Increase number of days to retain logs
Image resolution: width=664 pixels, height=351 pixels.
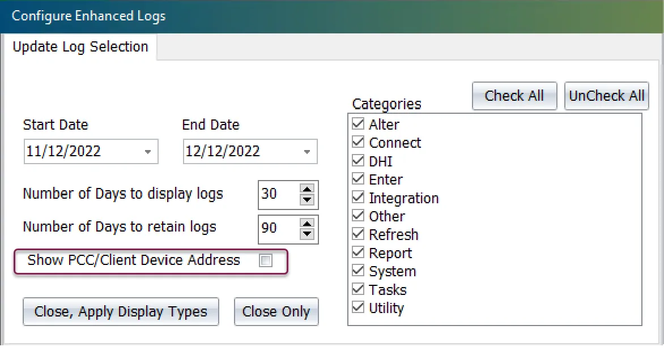[307, 222]
